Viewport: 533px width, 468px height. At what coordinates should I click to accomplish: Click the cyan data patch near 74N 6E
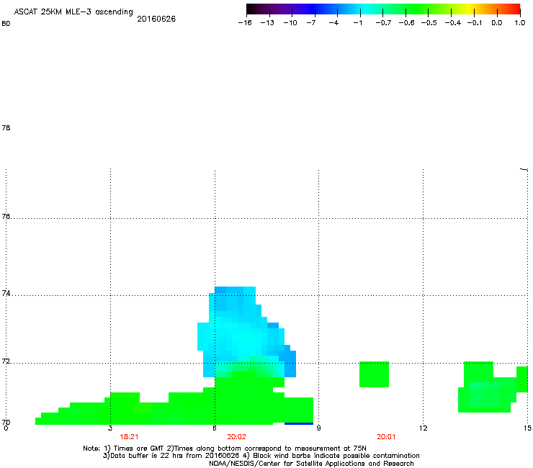pos(246,331)
